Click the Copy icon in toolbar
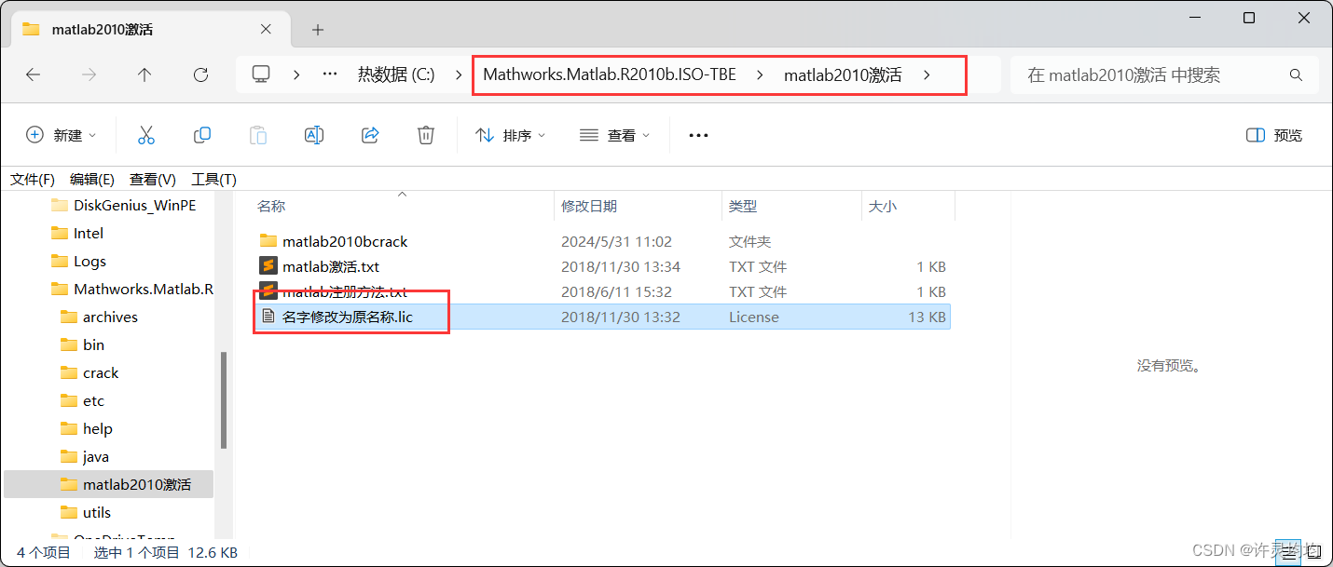Viewport: 1333px width, 567px height. (202, 135)
